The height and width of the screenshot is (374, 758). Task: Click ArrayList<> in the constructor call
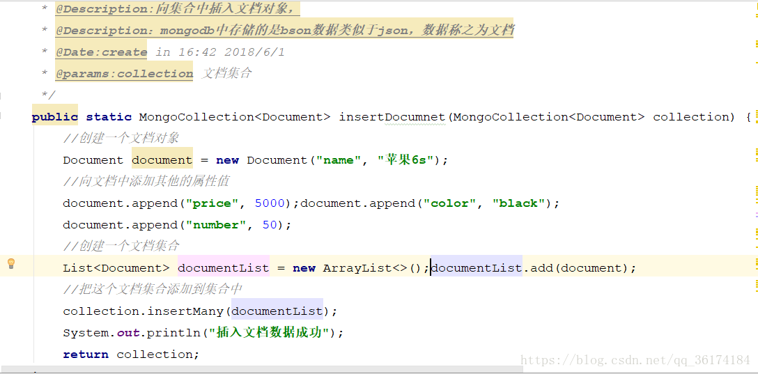pos(366,268)
